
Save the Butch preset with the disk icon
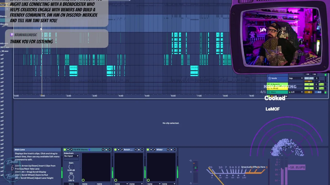139,150
